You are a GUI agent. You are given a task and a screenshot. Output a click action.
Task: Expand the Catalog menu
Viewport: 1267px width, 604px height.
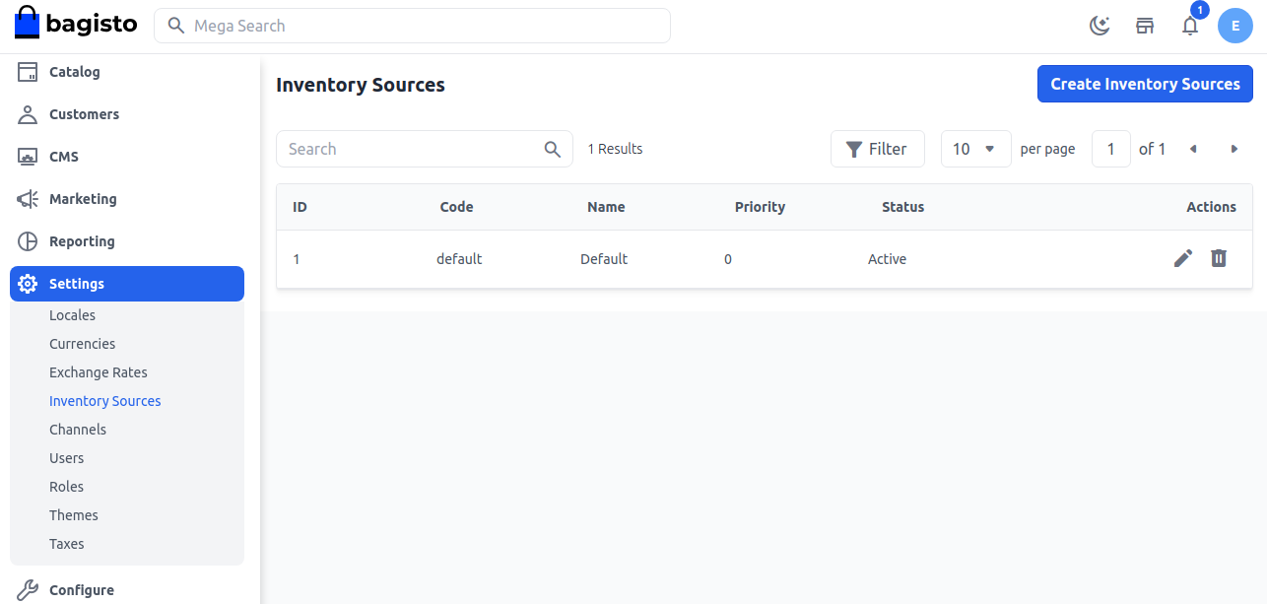pyautogui.click(x=75, y=72)
